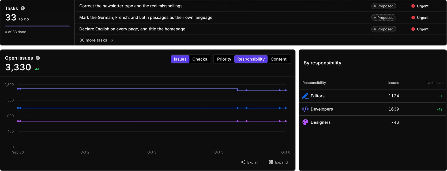Screen dimensions: 447x171
Task: Click the Tasks progress bar
Action: click(x=37, y=26)
